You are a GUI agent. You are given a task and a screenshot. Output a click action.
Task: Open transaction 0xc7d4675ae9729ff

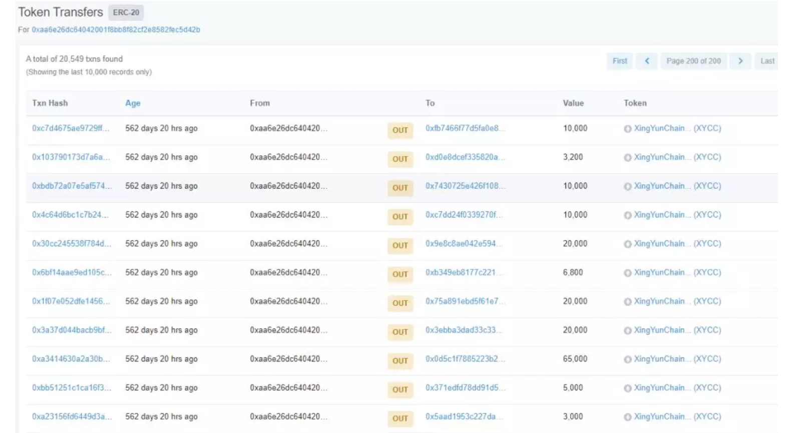[x=71, y=128]
